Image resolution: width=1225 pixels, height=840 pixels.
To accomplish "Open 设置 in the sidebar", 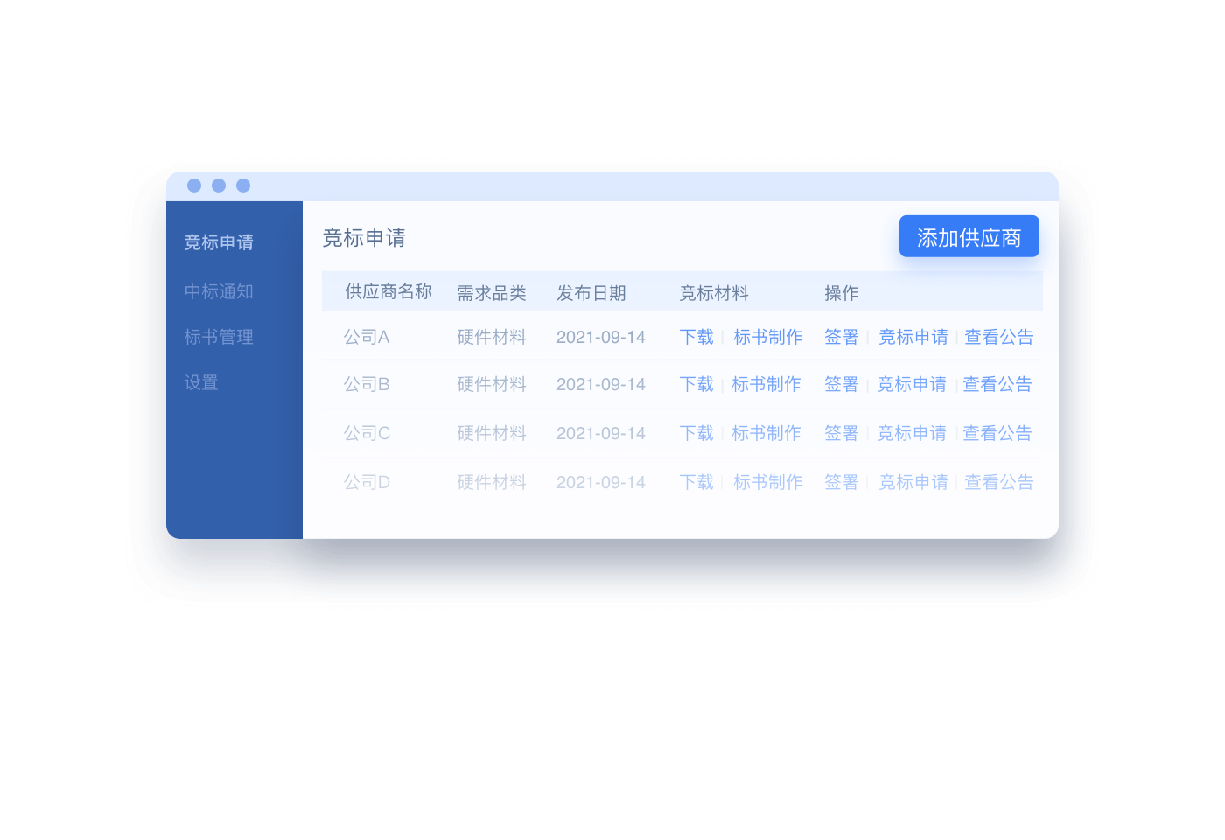I will 201,382.
